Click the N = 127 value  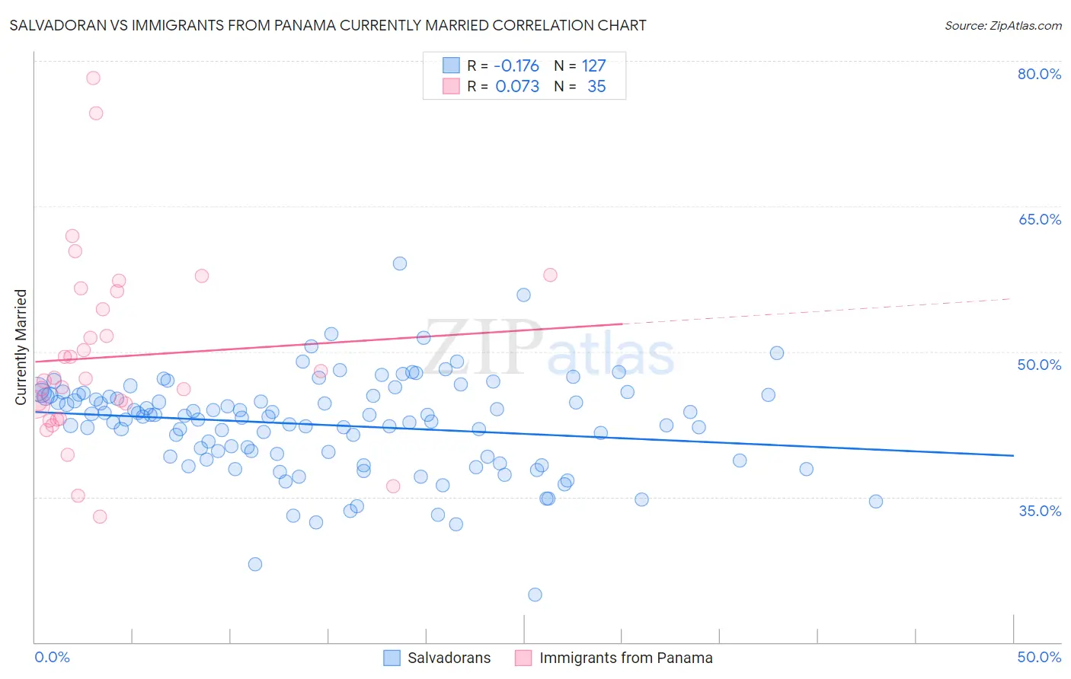[580, 65]
